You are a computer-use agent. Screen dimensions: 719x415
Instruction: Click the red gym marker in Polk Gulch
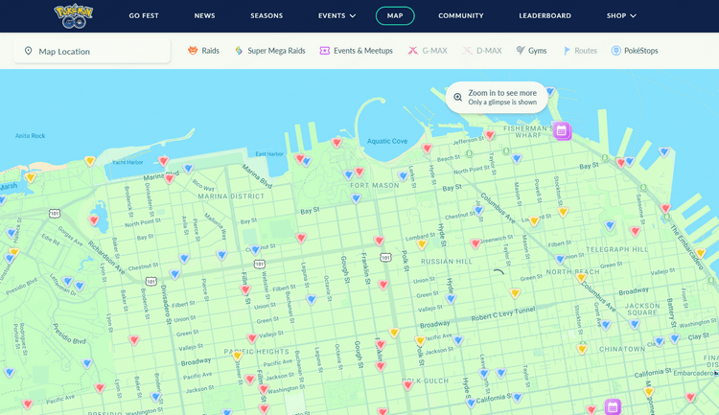[x=407, y=385]
